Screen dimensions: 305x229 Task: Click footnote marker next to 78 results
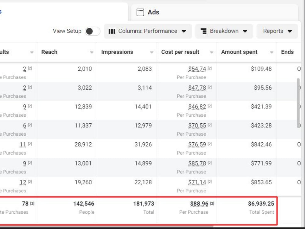pos(32,203)
